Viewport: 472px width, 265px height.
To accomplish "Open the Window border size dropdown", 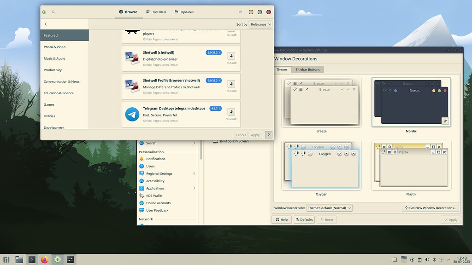I will (330, 207).
